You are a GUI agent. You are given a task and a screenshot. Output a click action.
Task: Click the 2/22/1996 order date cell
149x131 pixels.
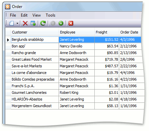[x=131, y=66]
